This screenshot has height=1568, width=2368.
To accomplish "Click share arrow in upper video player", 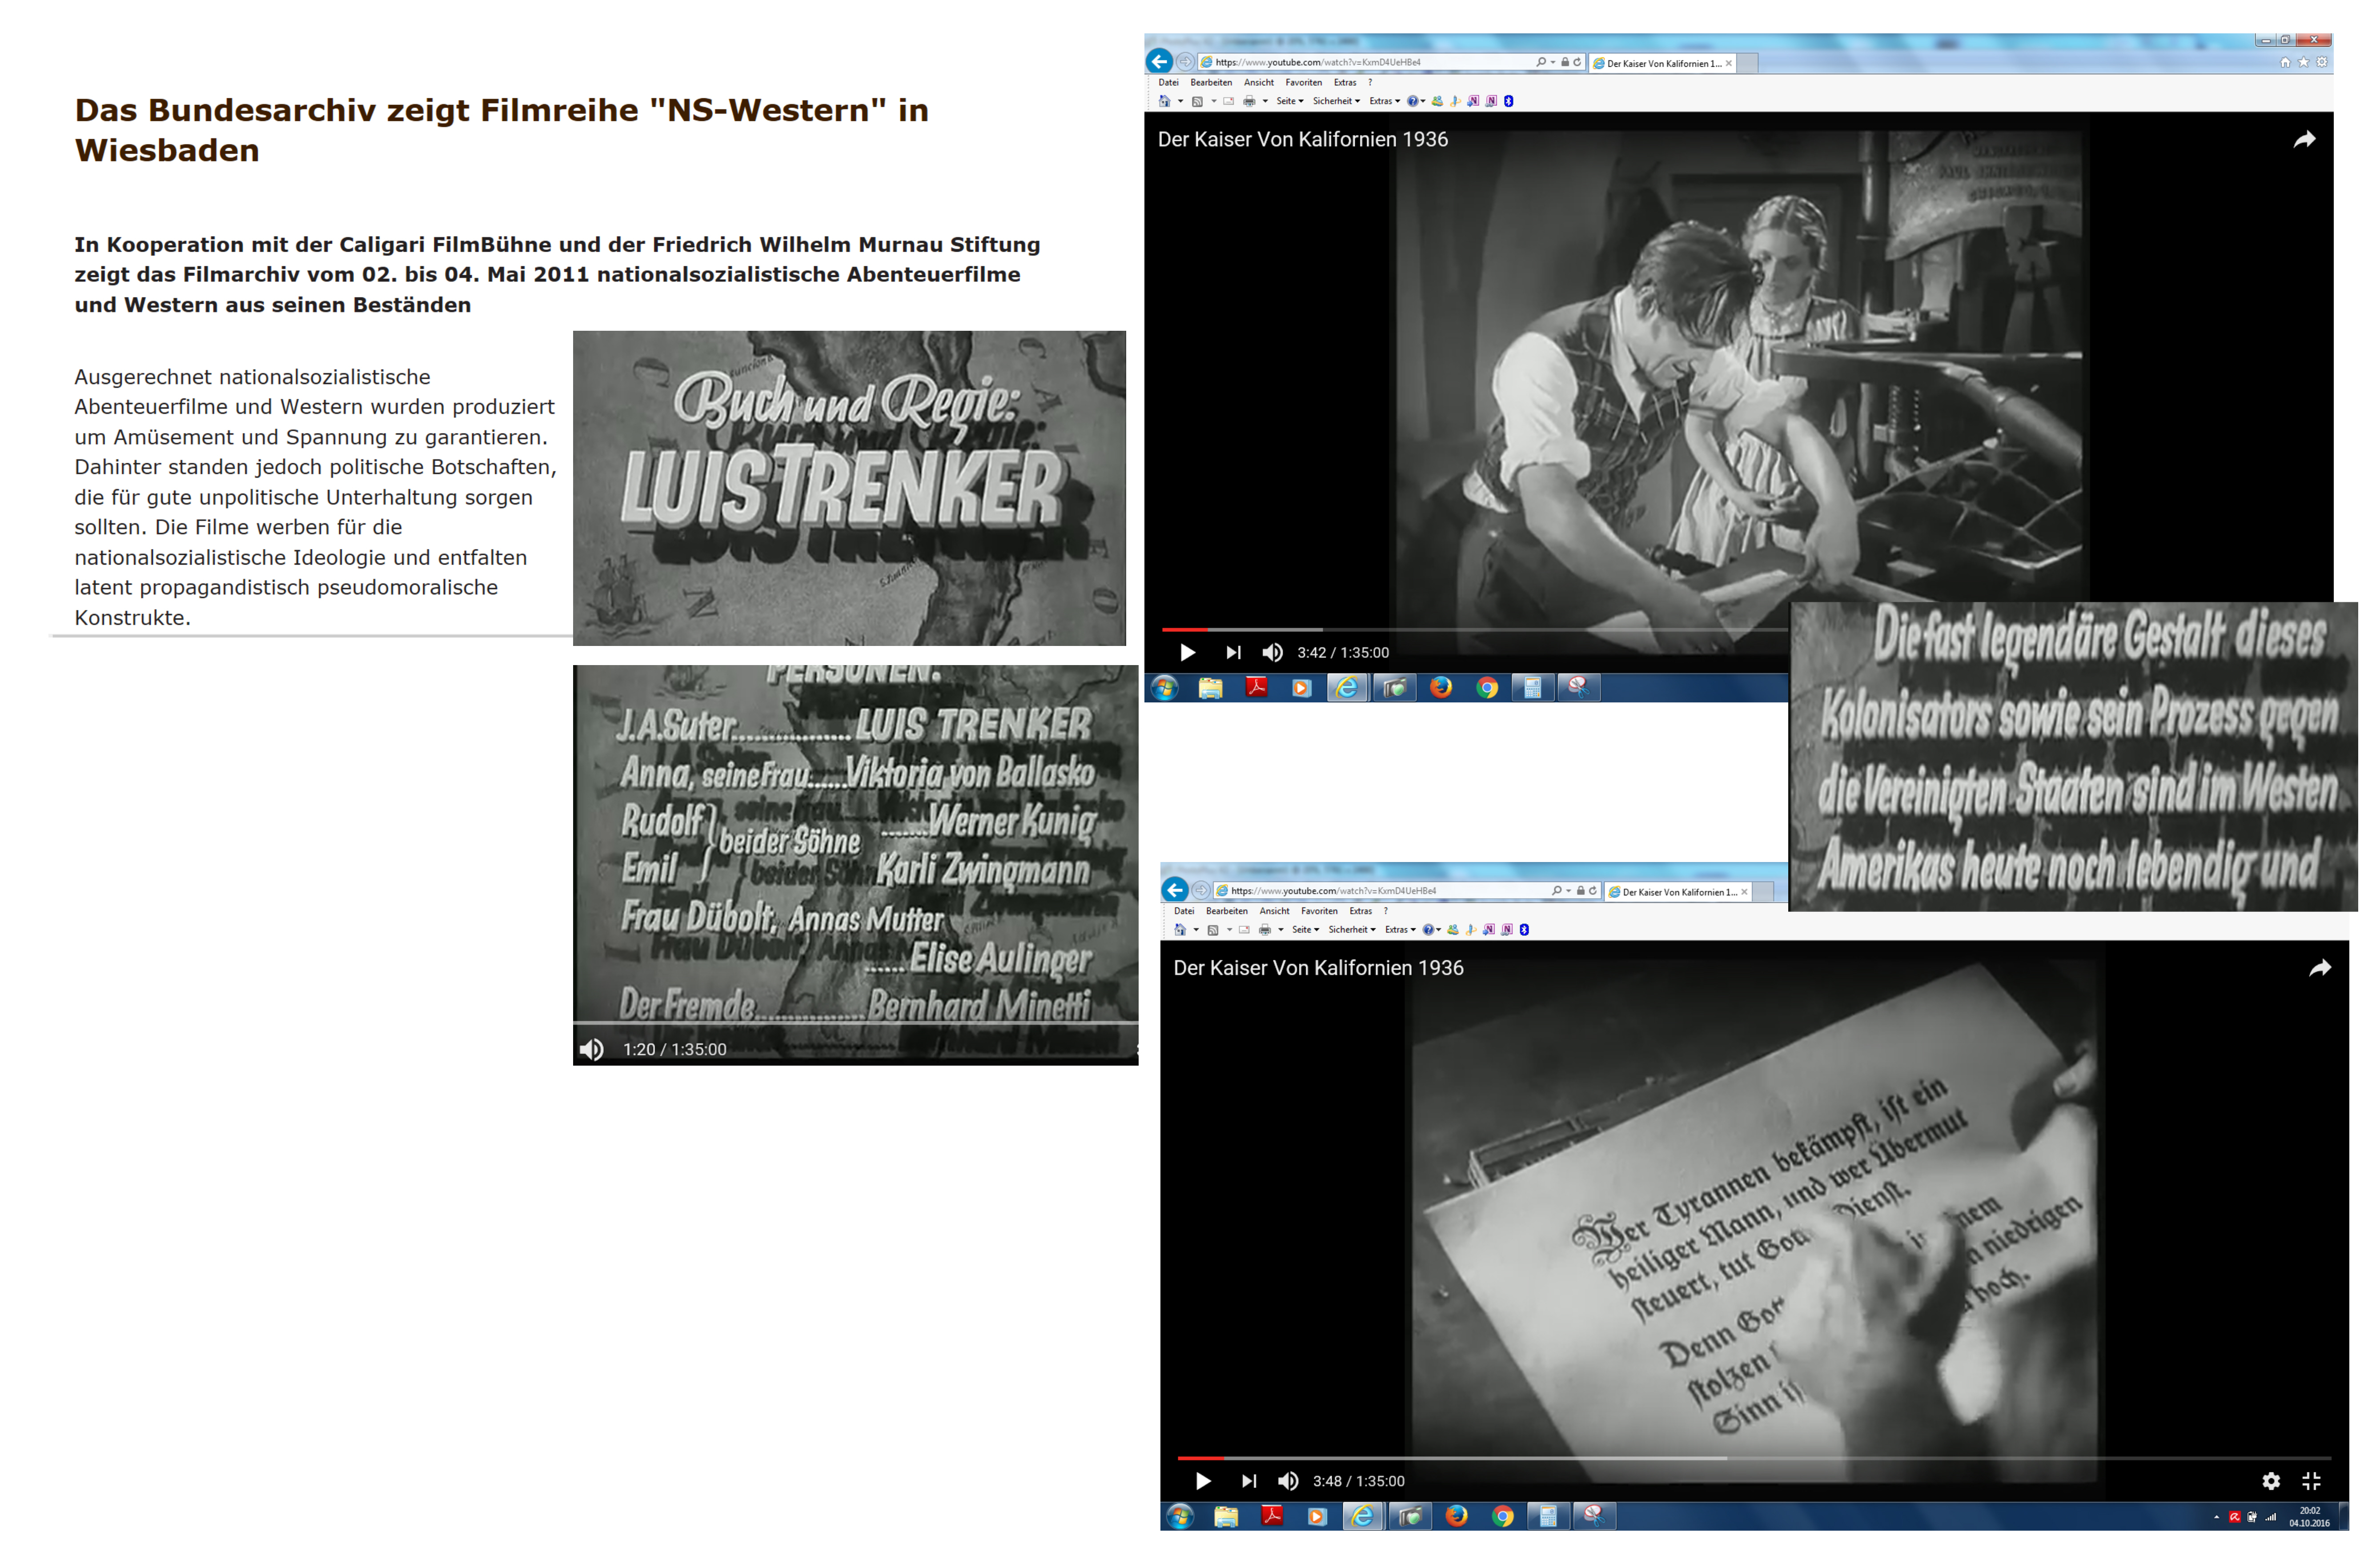I will coord(2304,140).
